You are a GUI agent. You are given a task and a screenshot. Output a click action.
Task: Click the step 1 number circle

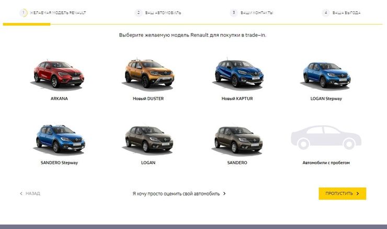point(24,13)
